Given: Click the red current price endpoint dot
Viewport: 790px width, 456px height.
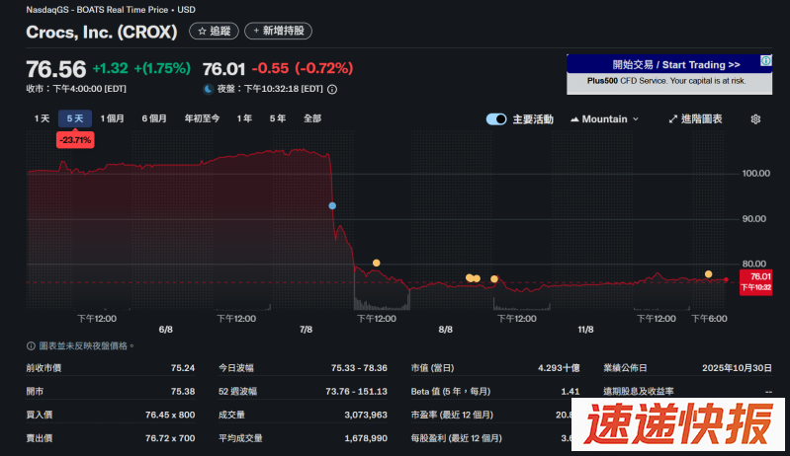Looking at the screenshot, I should coord(726,279).
